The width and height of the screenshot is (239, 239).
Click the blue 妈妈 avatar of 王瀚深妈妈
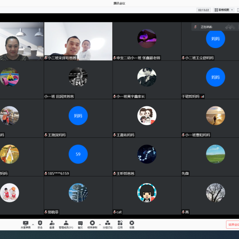78,115
